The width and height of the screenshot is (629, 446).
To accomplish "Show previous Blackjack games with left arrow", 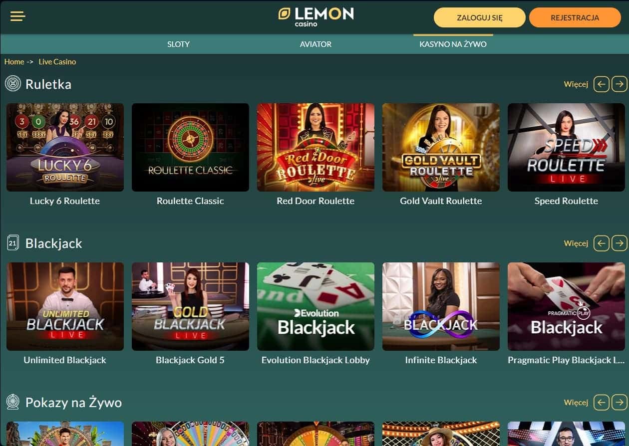I will [602, 243].
